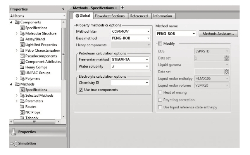The width and height of the screenshot is (250, 155).
Task: Click the Light End Properties item icon
Action: point(22,45)
